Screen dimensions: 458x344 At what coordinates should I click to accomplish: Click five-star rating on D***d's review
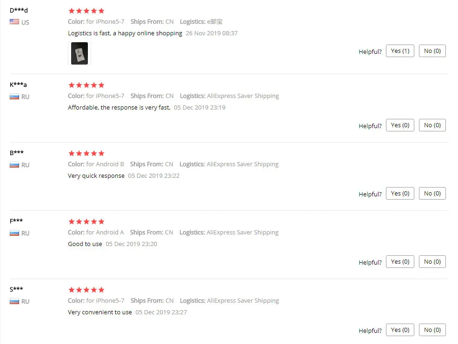click(x=86, y=11)
